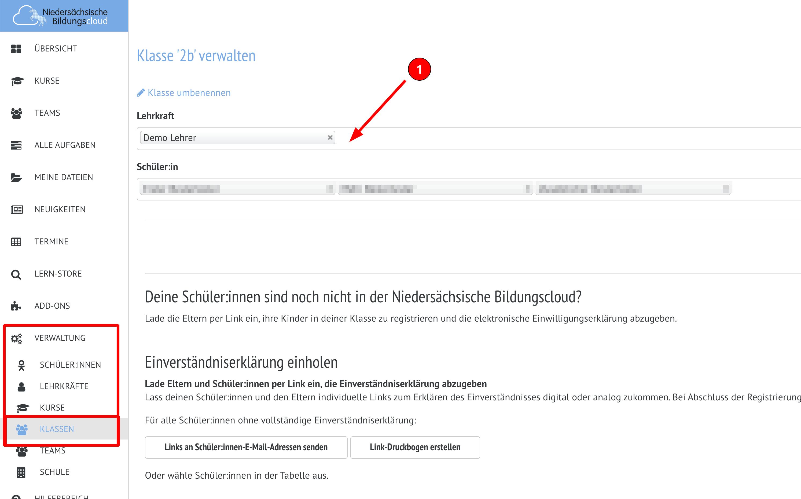Click the Übersicht dashboard grid icon

click(16, 49)
